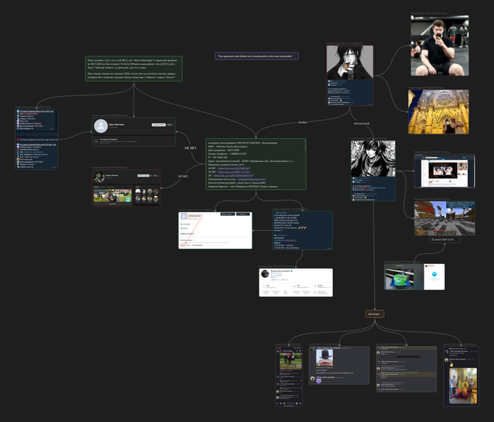Select the group photo chat screenshot at bottom right

[x=462, y=376]
